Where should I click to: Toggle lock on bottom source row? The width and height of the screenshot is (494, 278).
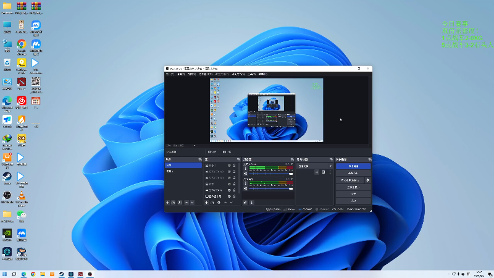[x=234, y=196]
